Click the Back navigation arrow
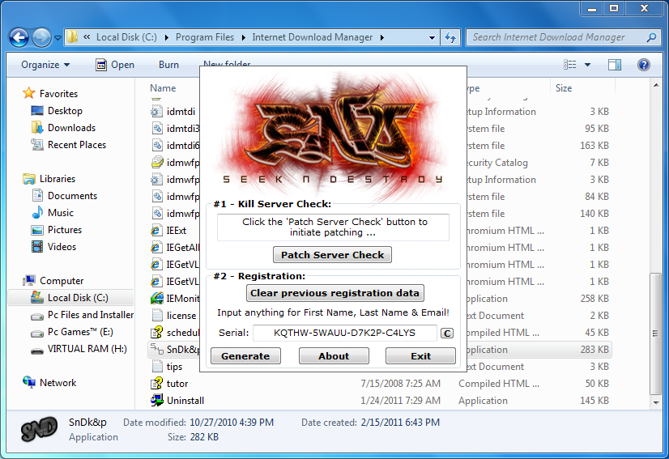Viewport: 669px width, 459px height. click(19, 37)
